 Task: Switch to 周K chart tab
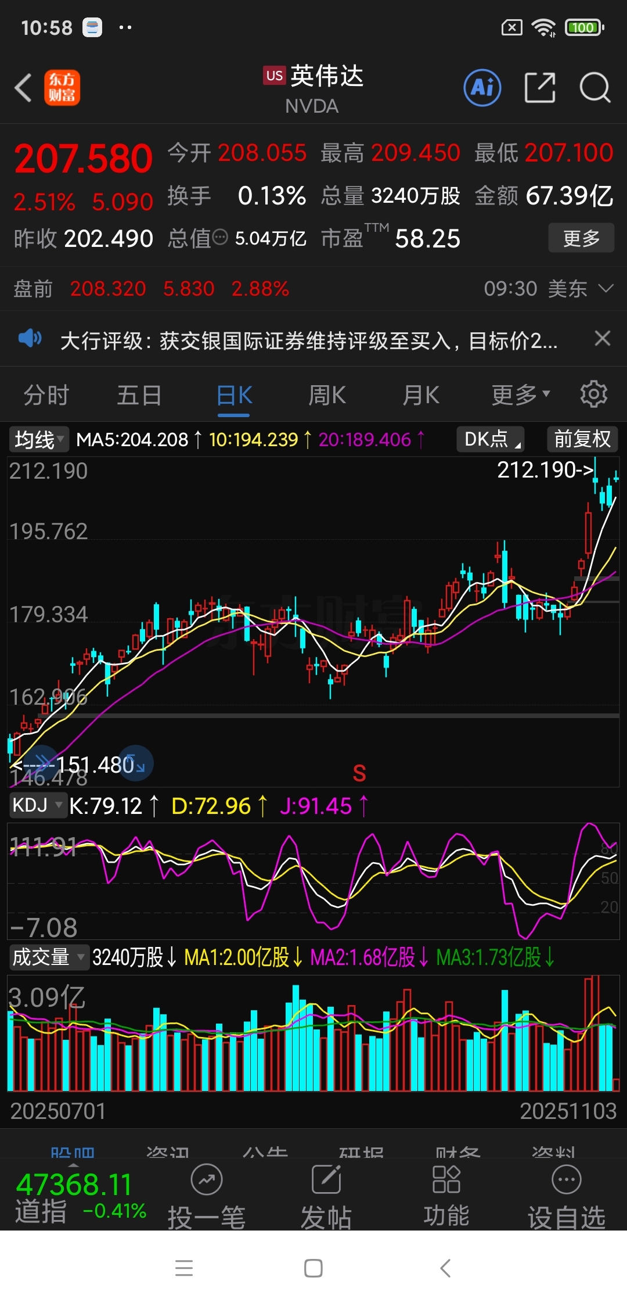coord(327,395)
